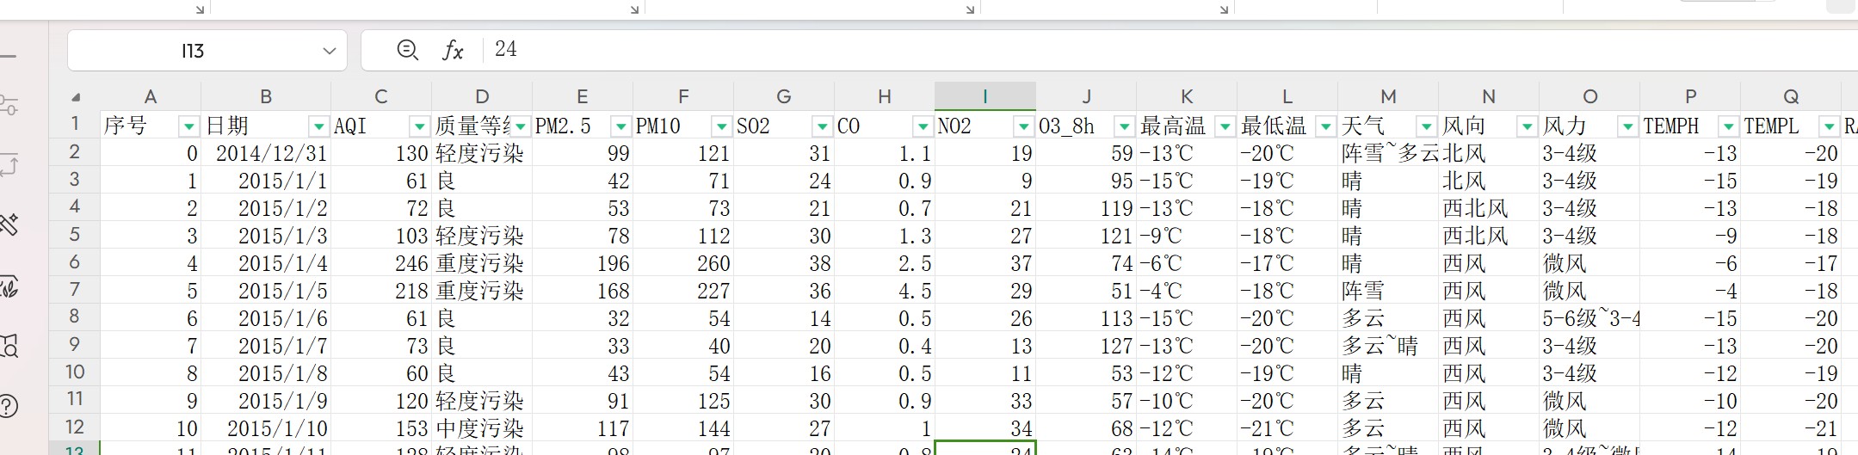Click O3_8h cell with value 127
This screenshot has width=1858, height=455.
tap(1086, 346)
